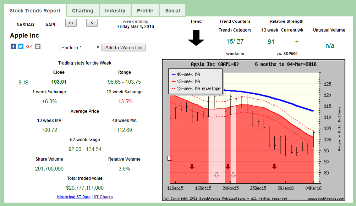356x206 pixels.
Task: Go to previous week with < button
Action: pos(92,23)
